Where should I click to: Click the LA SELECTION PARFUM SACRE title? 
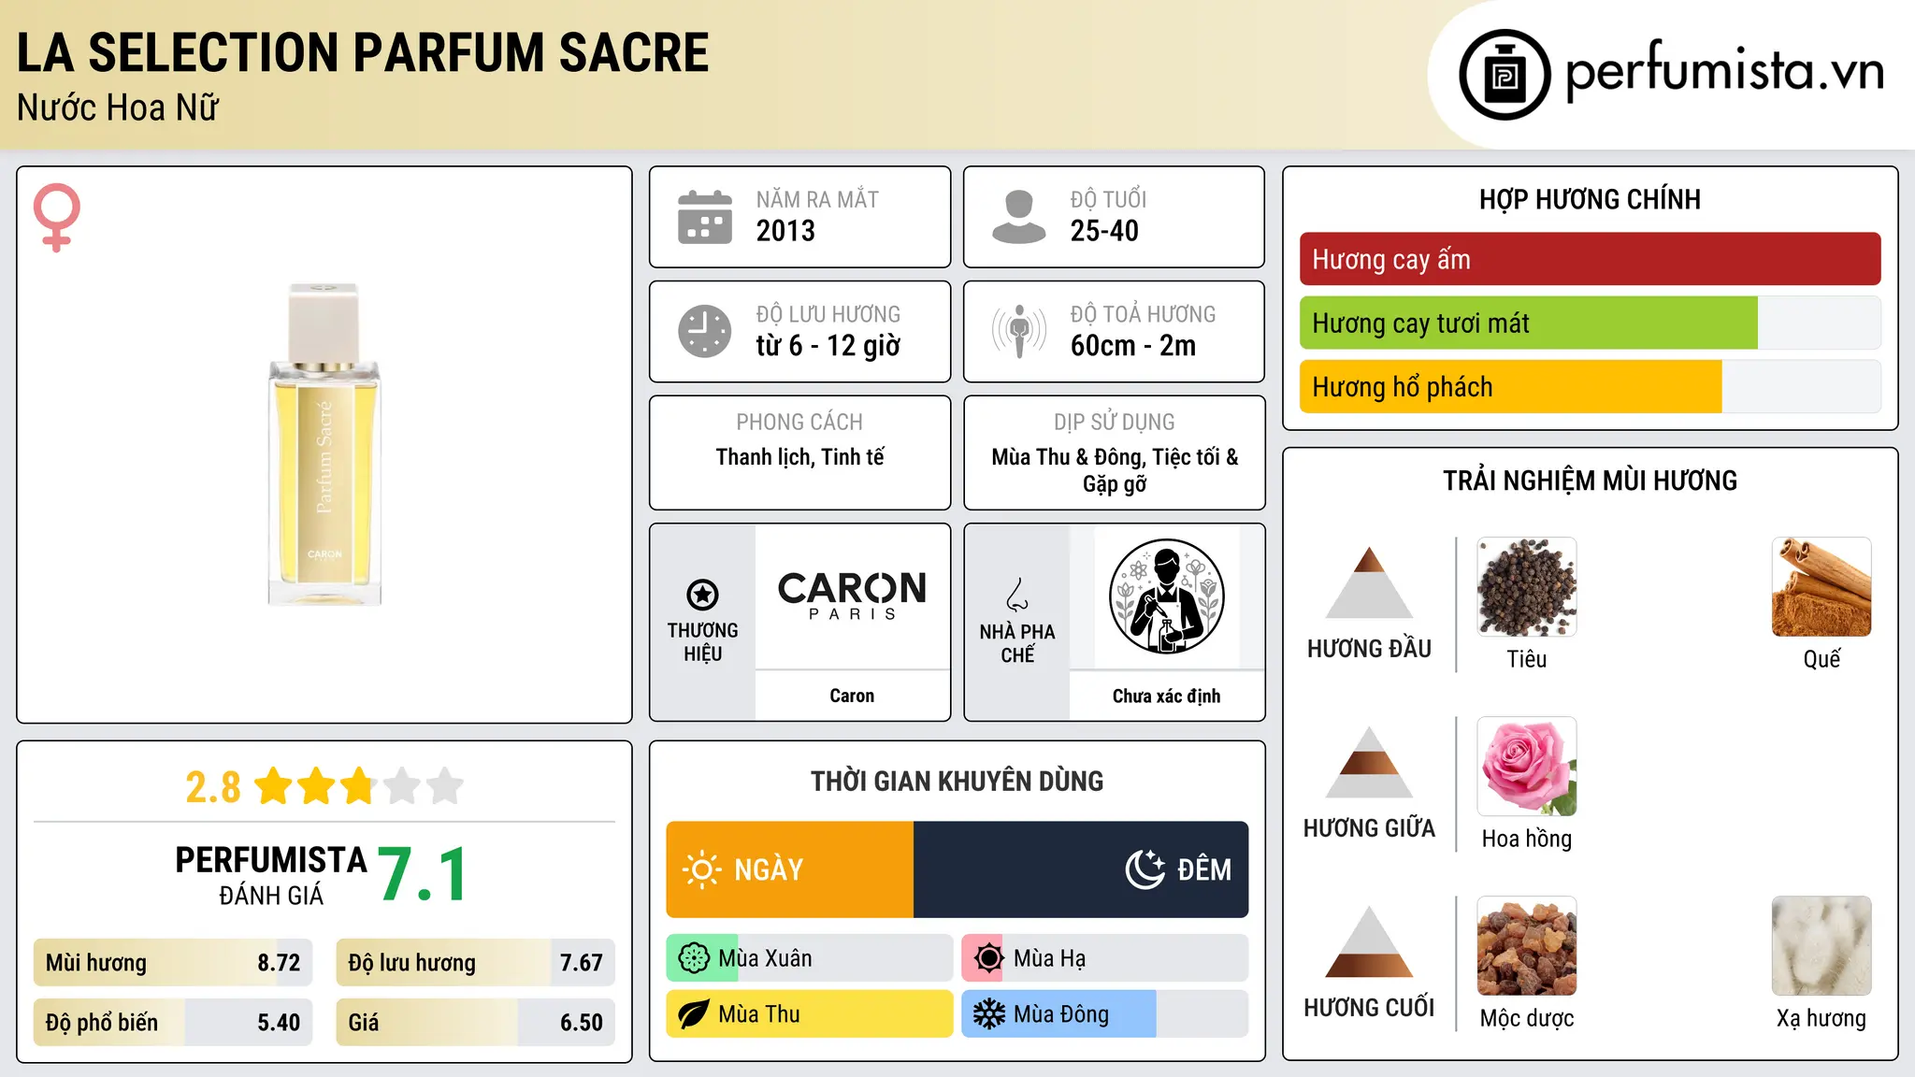point(363,52)
